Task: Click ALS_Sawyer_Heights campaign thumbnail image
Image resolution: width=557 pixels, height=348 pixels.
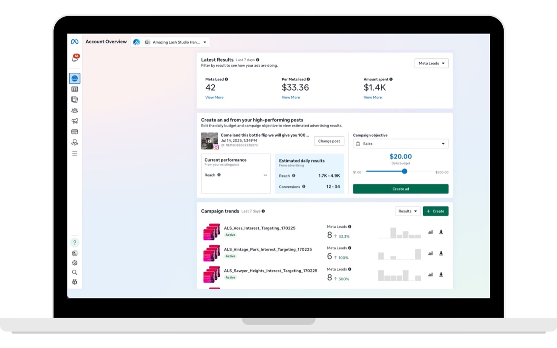Action: click(212, 274)
